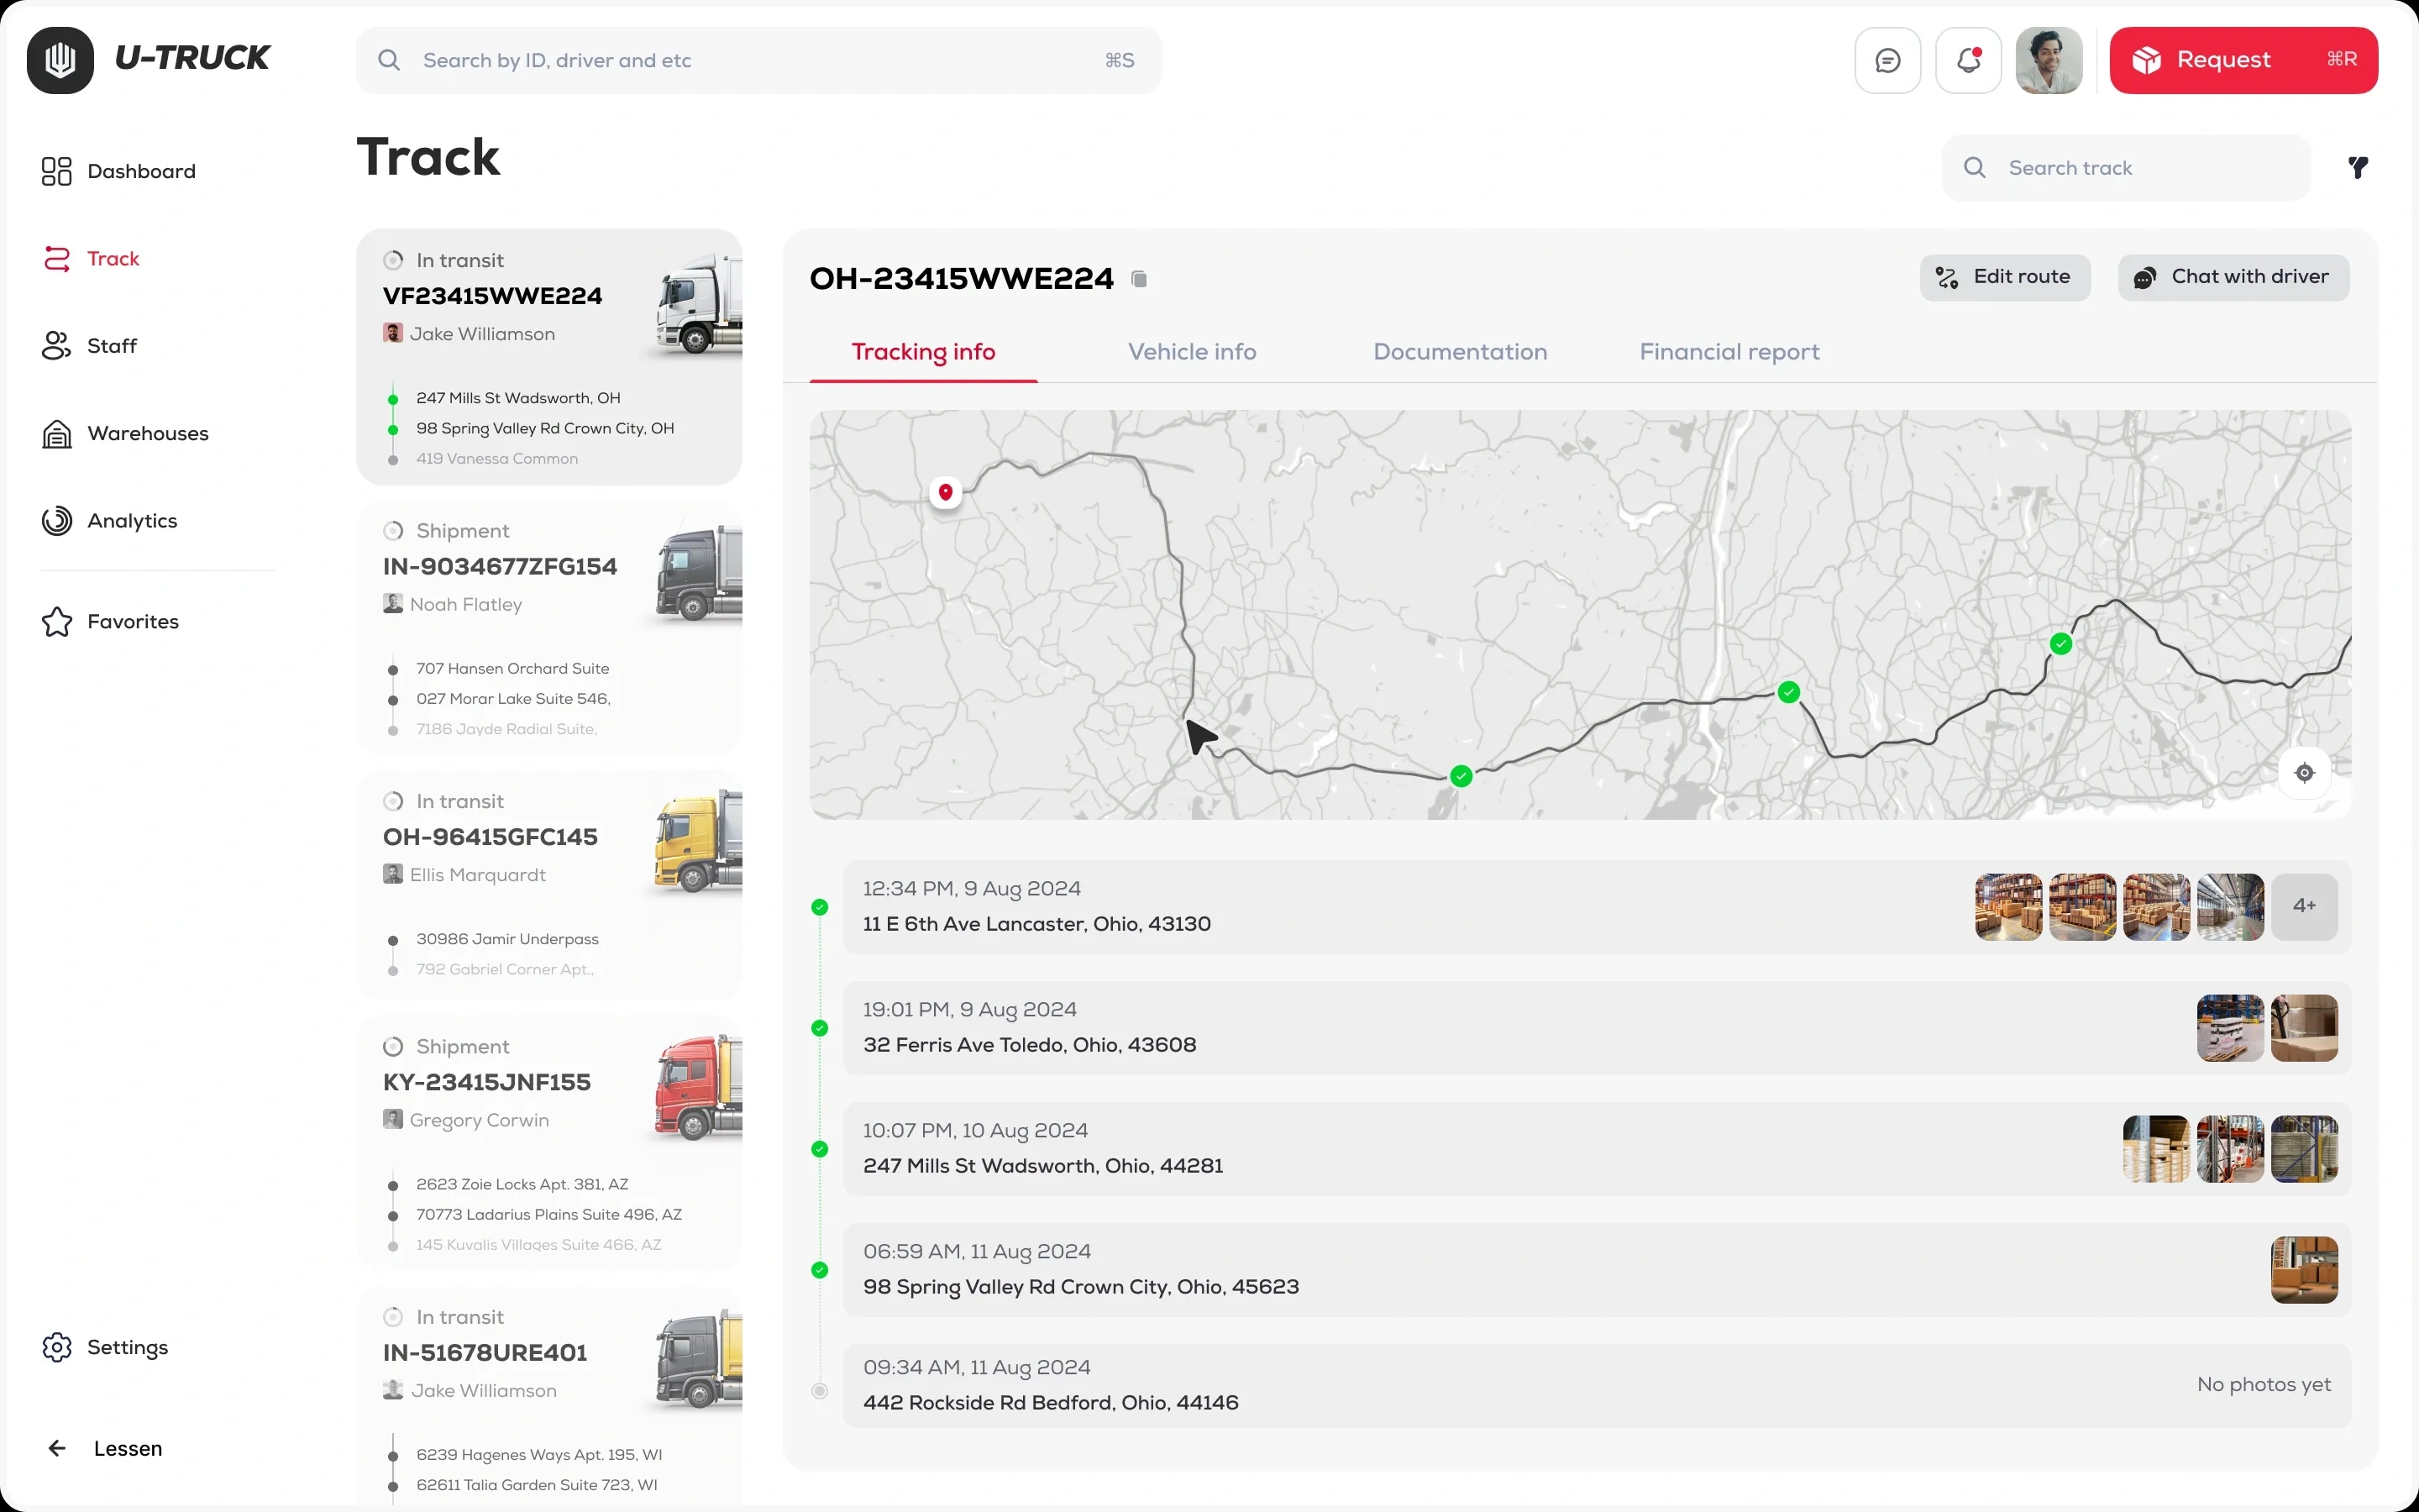Open the Financial report tab
The image size is (2419, 1512).
pos(1729,352)
